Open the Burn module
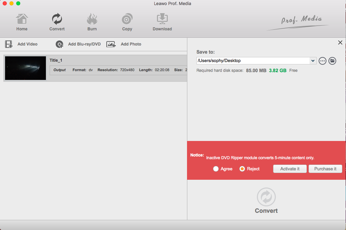 [92, 22]
